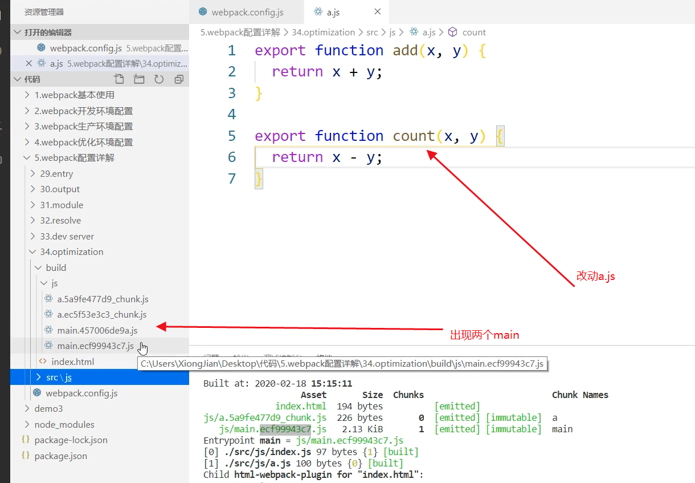
Task: Click line number 7 in the gutter
Action: [231, 178]
